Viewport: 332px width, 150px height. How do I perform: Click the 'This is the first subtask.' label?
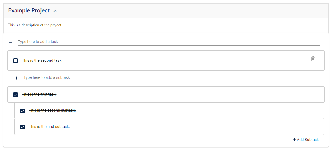(x=49, y=127)
